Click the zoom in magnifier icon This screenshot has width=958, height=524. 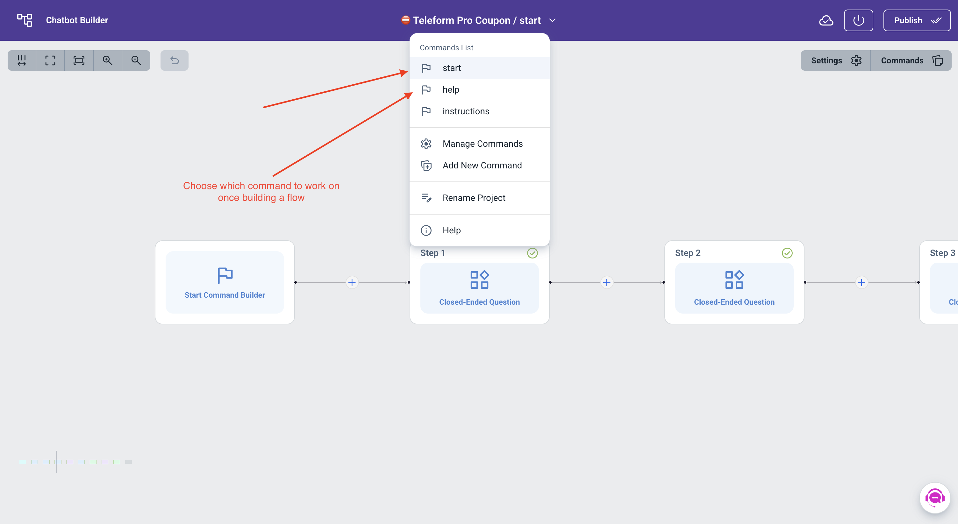point(107,60)
